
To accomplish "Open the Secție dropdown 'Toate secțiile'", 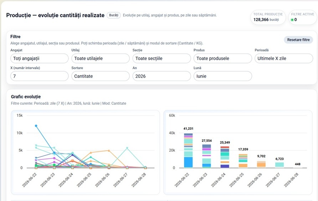I will (161, 58).
